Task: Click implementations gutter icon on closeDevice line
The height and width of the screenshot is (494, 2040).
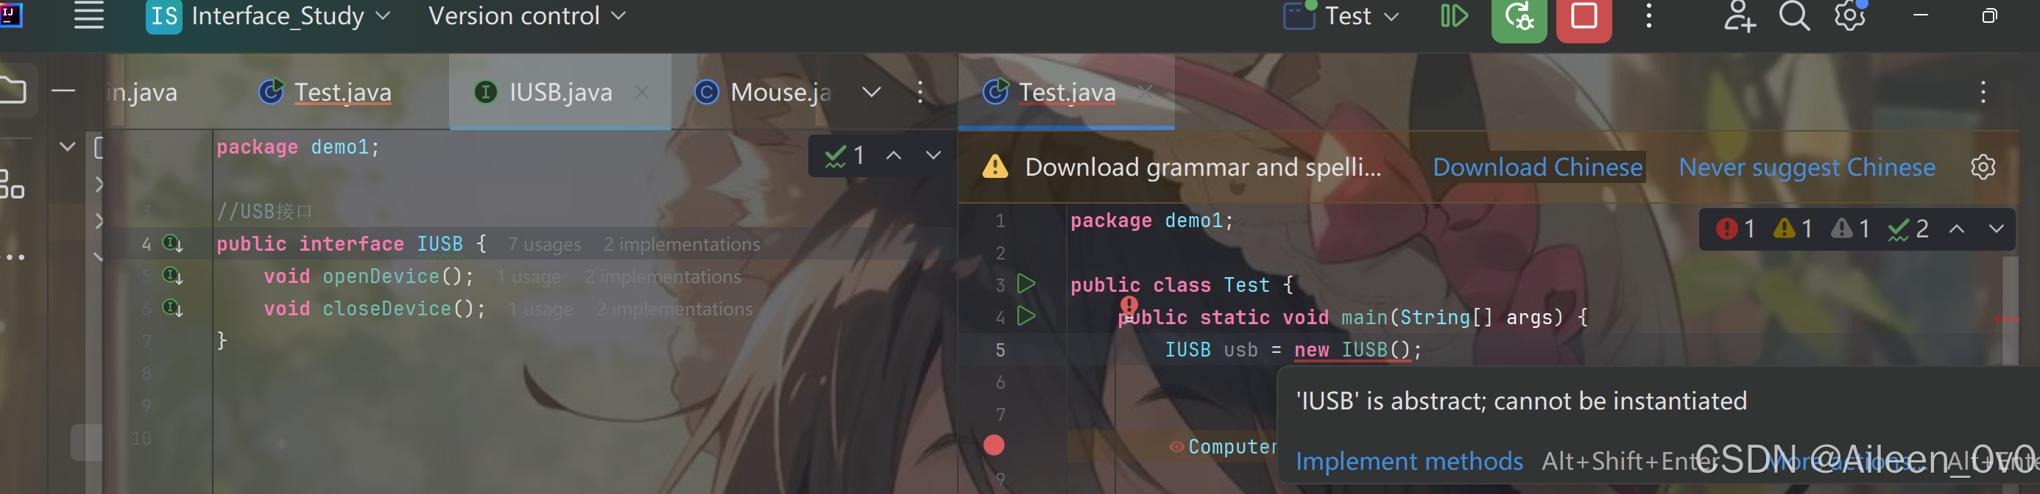Action: click(x=173, y=307)
